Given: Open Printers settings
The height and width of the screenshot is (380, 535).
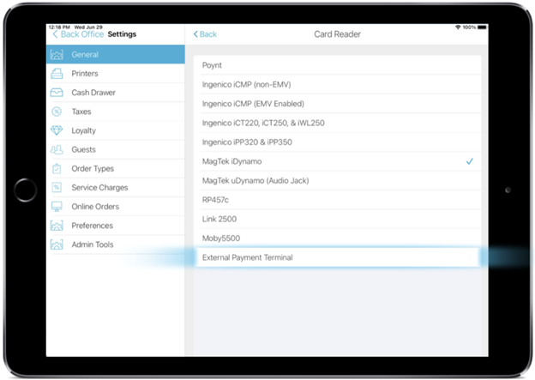Looking at the screenshot, I should (116, 74).
